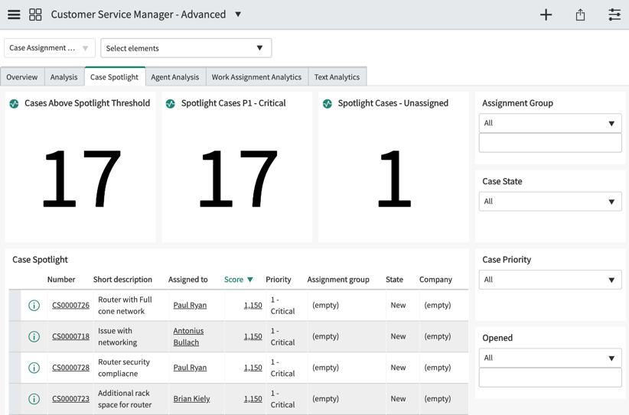Preview case CS0000718 with info icon
The image size is (629, 415).
pyautogui.click(x=34, y=336)
